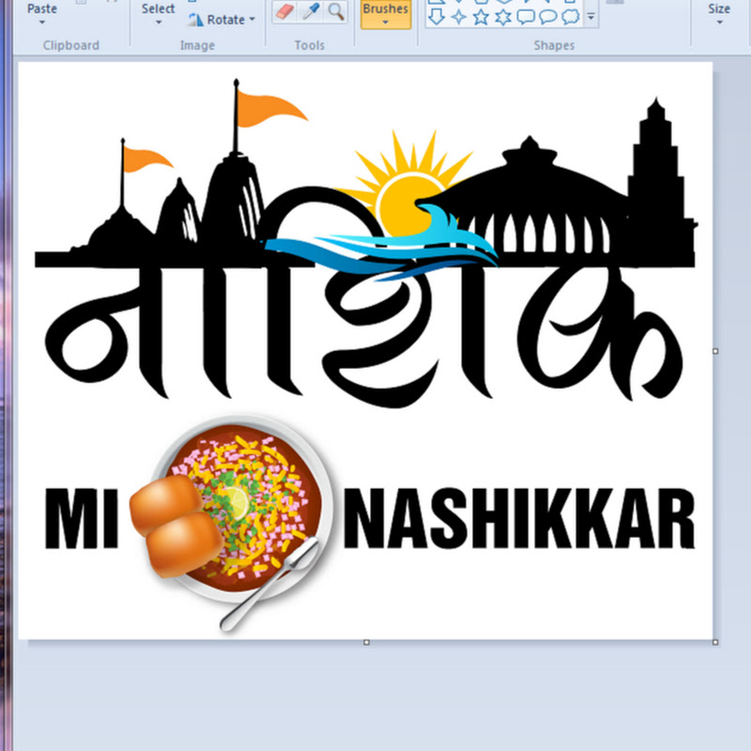Screen dimensions: 751x751
Task: Expand the Shapes gallery more arrow
Action: (590, 17)
